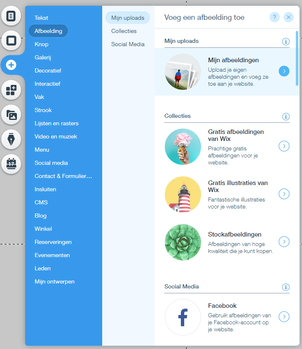Image resolution: width=302 pixels, height=349 pixels.
Task: Click the blue Add plus icon
Action: [11, 65]
